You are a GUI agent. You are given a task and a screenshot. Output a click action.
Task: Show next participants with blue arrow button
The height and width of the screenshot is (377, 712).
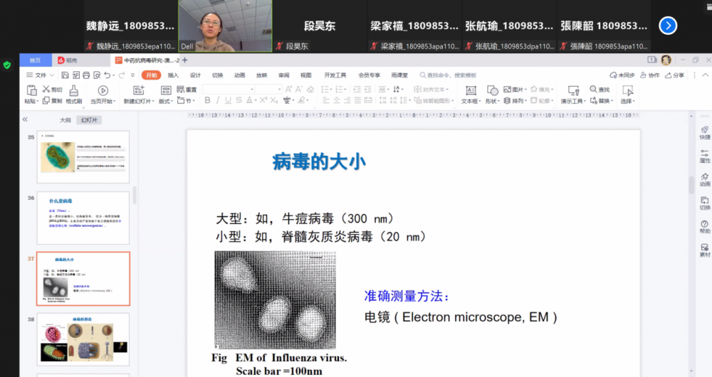coord(667,26)
